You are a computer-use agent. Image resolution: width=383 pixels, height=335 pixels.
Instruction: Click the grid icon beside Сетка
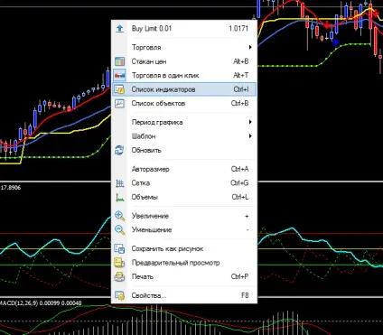(119, 183)
